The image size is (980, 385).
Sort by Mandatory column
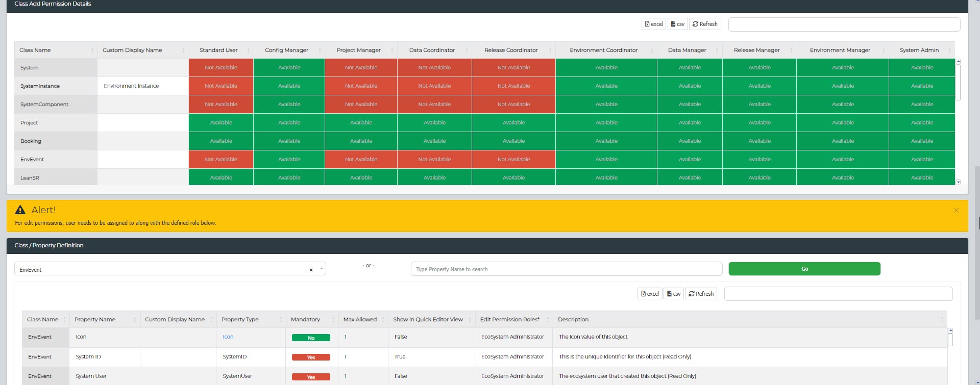coord(312,319)
